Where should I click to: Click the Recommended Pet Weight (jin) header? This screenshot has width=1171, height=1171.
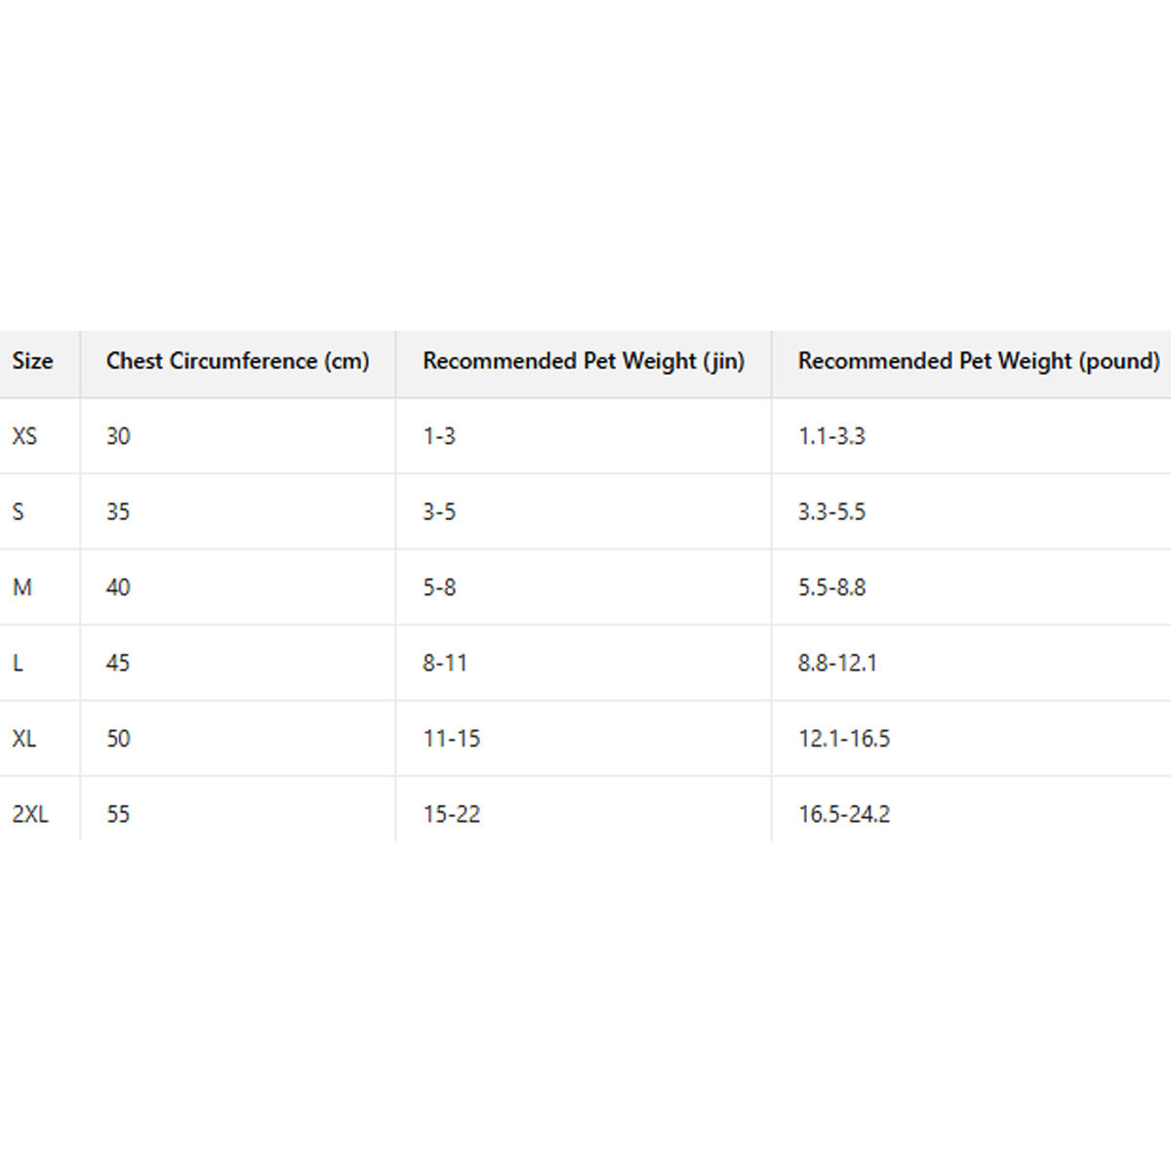pyautogui.click(x=583, y=361)
